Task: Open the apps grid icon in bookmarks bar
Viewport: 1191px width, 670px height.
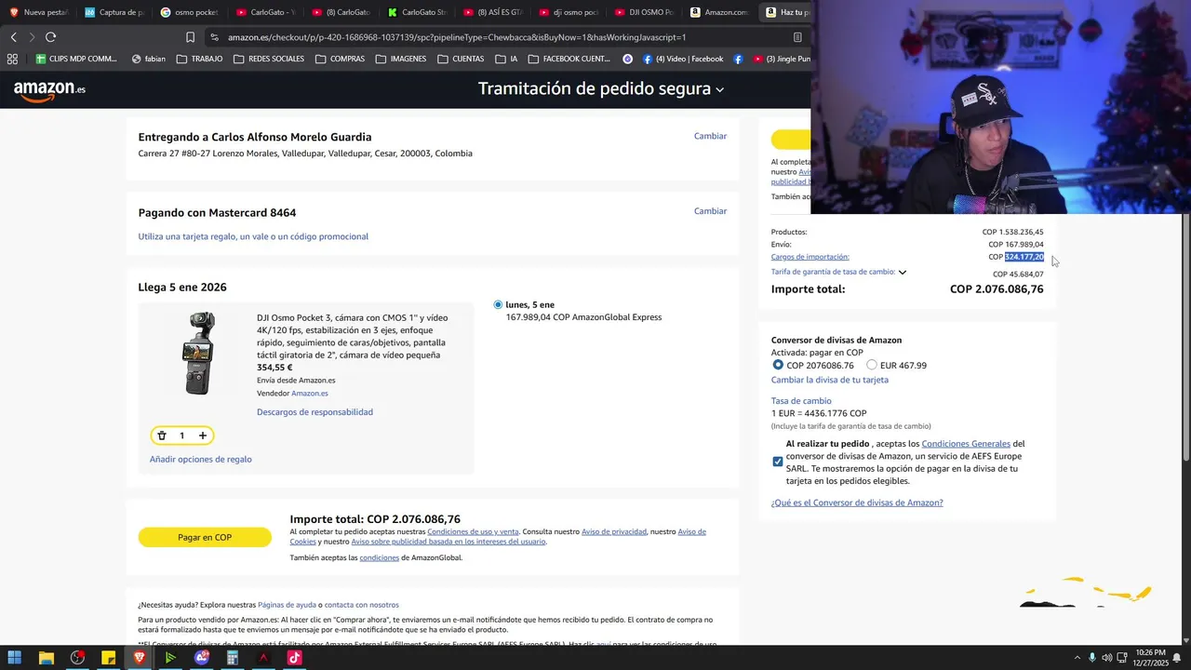Action: [x=12, y=59]
